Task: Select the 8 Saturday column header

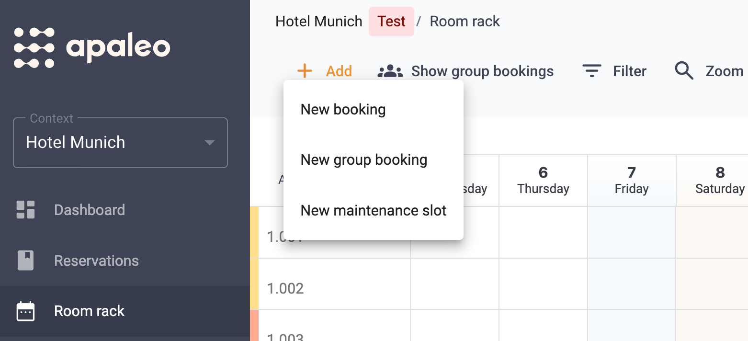Action: click(x=712, y=181)
